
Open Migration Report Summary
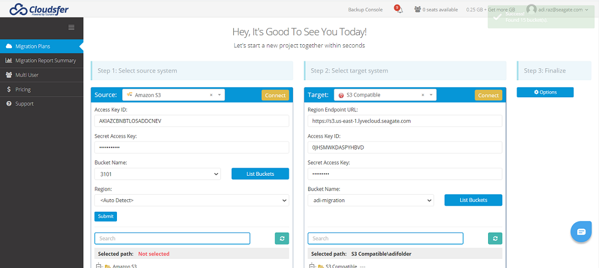pyautogui.click(x=42, y=61)
